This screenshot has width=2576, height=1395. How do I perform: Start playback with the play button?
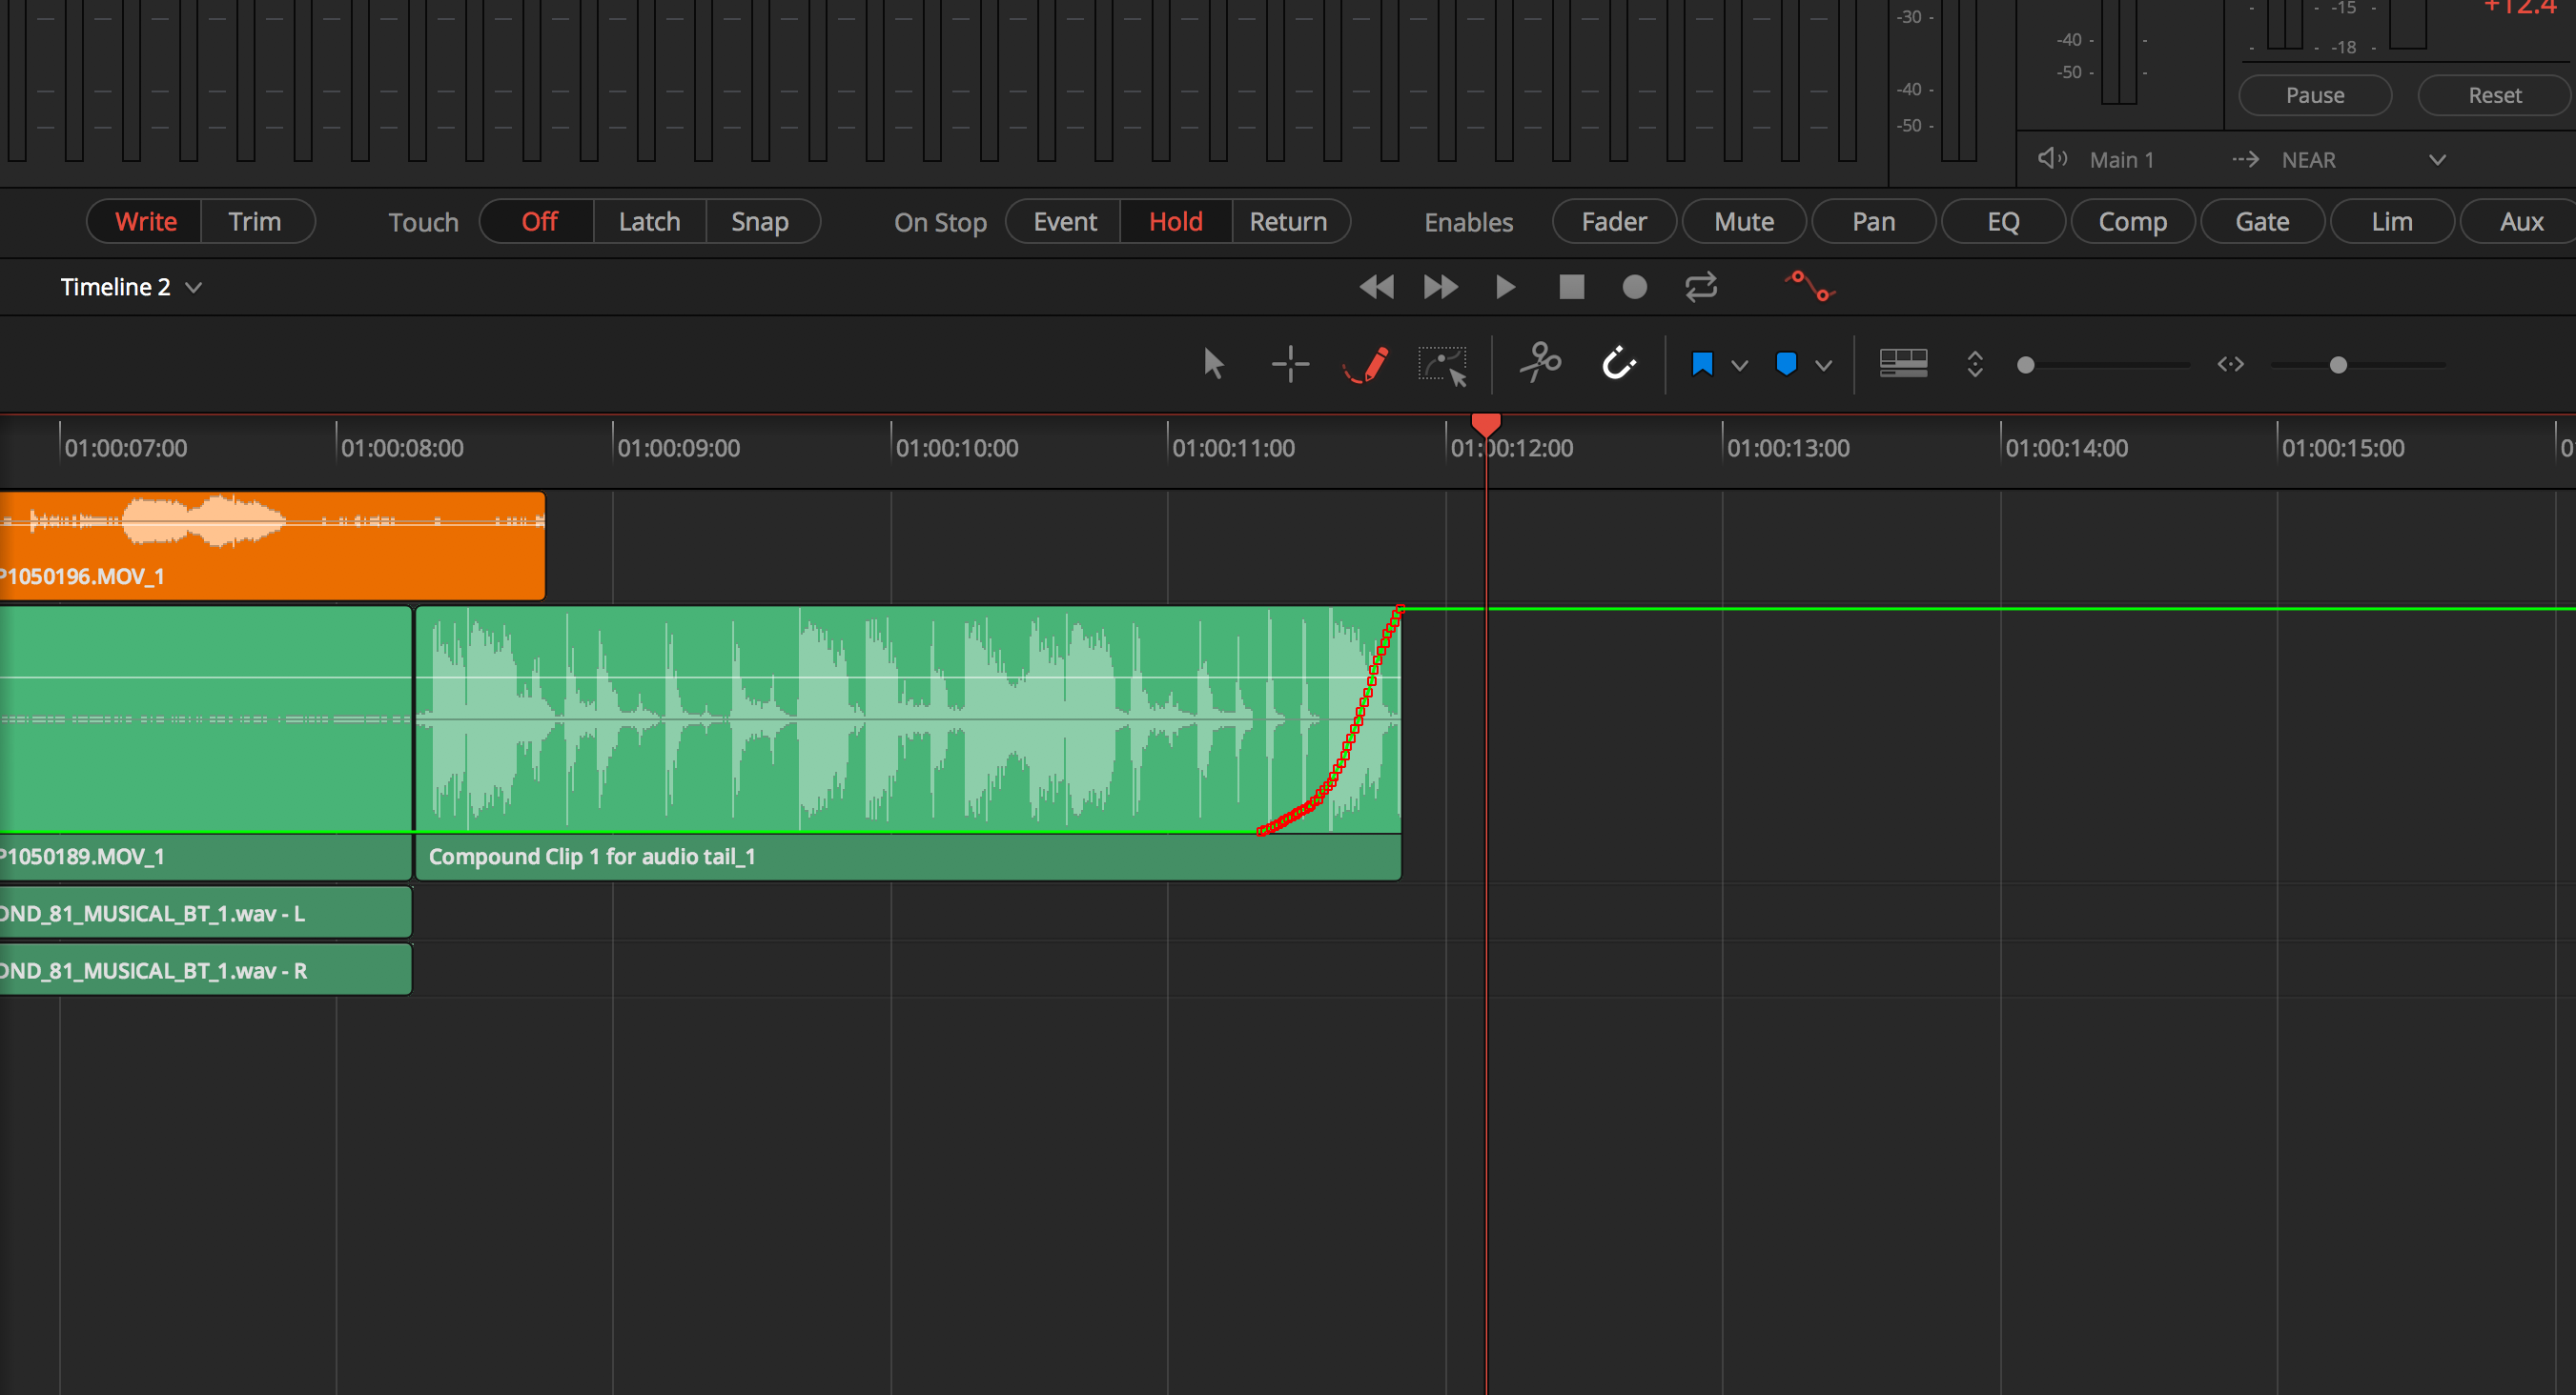point(1505,288)
